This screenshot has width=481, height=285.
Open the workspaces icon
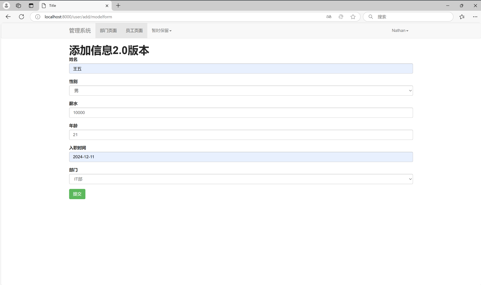(18, 6)
